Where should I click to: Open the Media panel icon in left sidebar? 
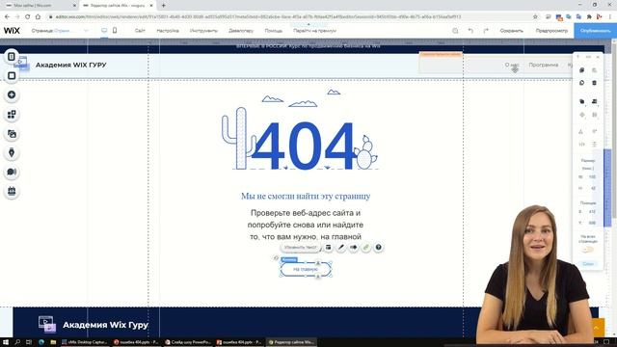12,133
